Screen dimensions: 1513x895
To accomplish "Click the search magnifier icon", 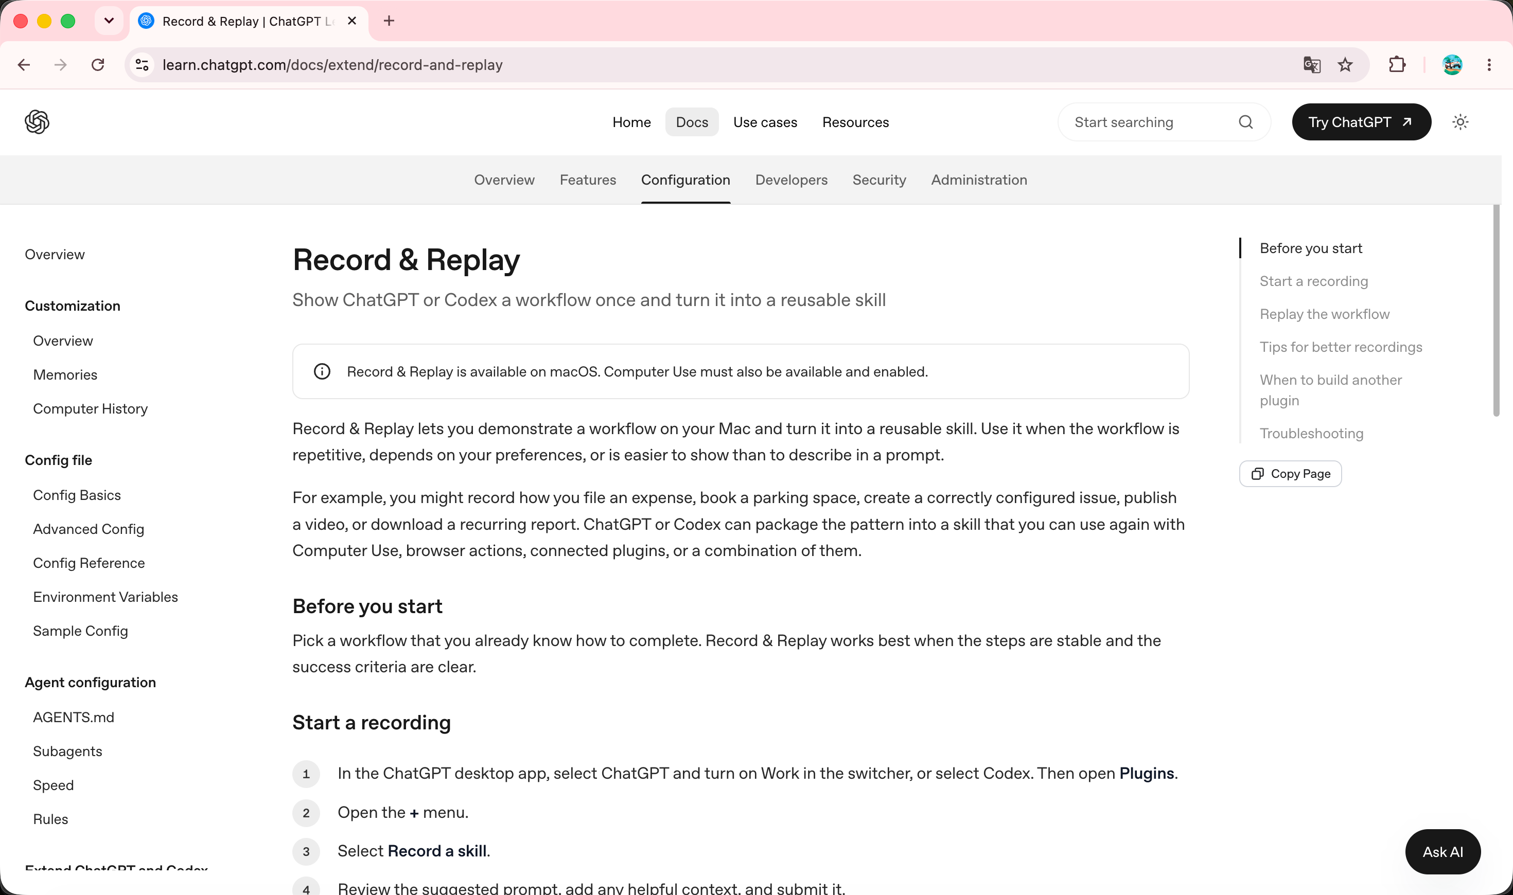I will (1246, 122).
